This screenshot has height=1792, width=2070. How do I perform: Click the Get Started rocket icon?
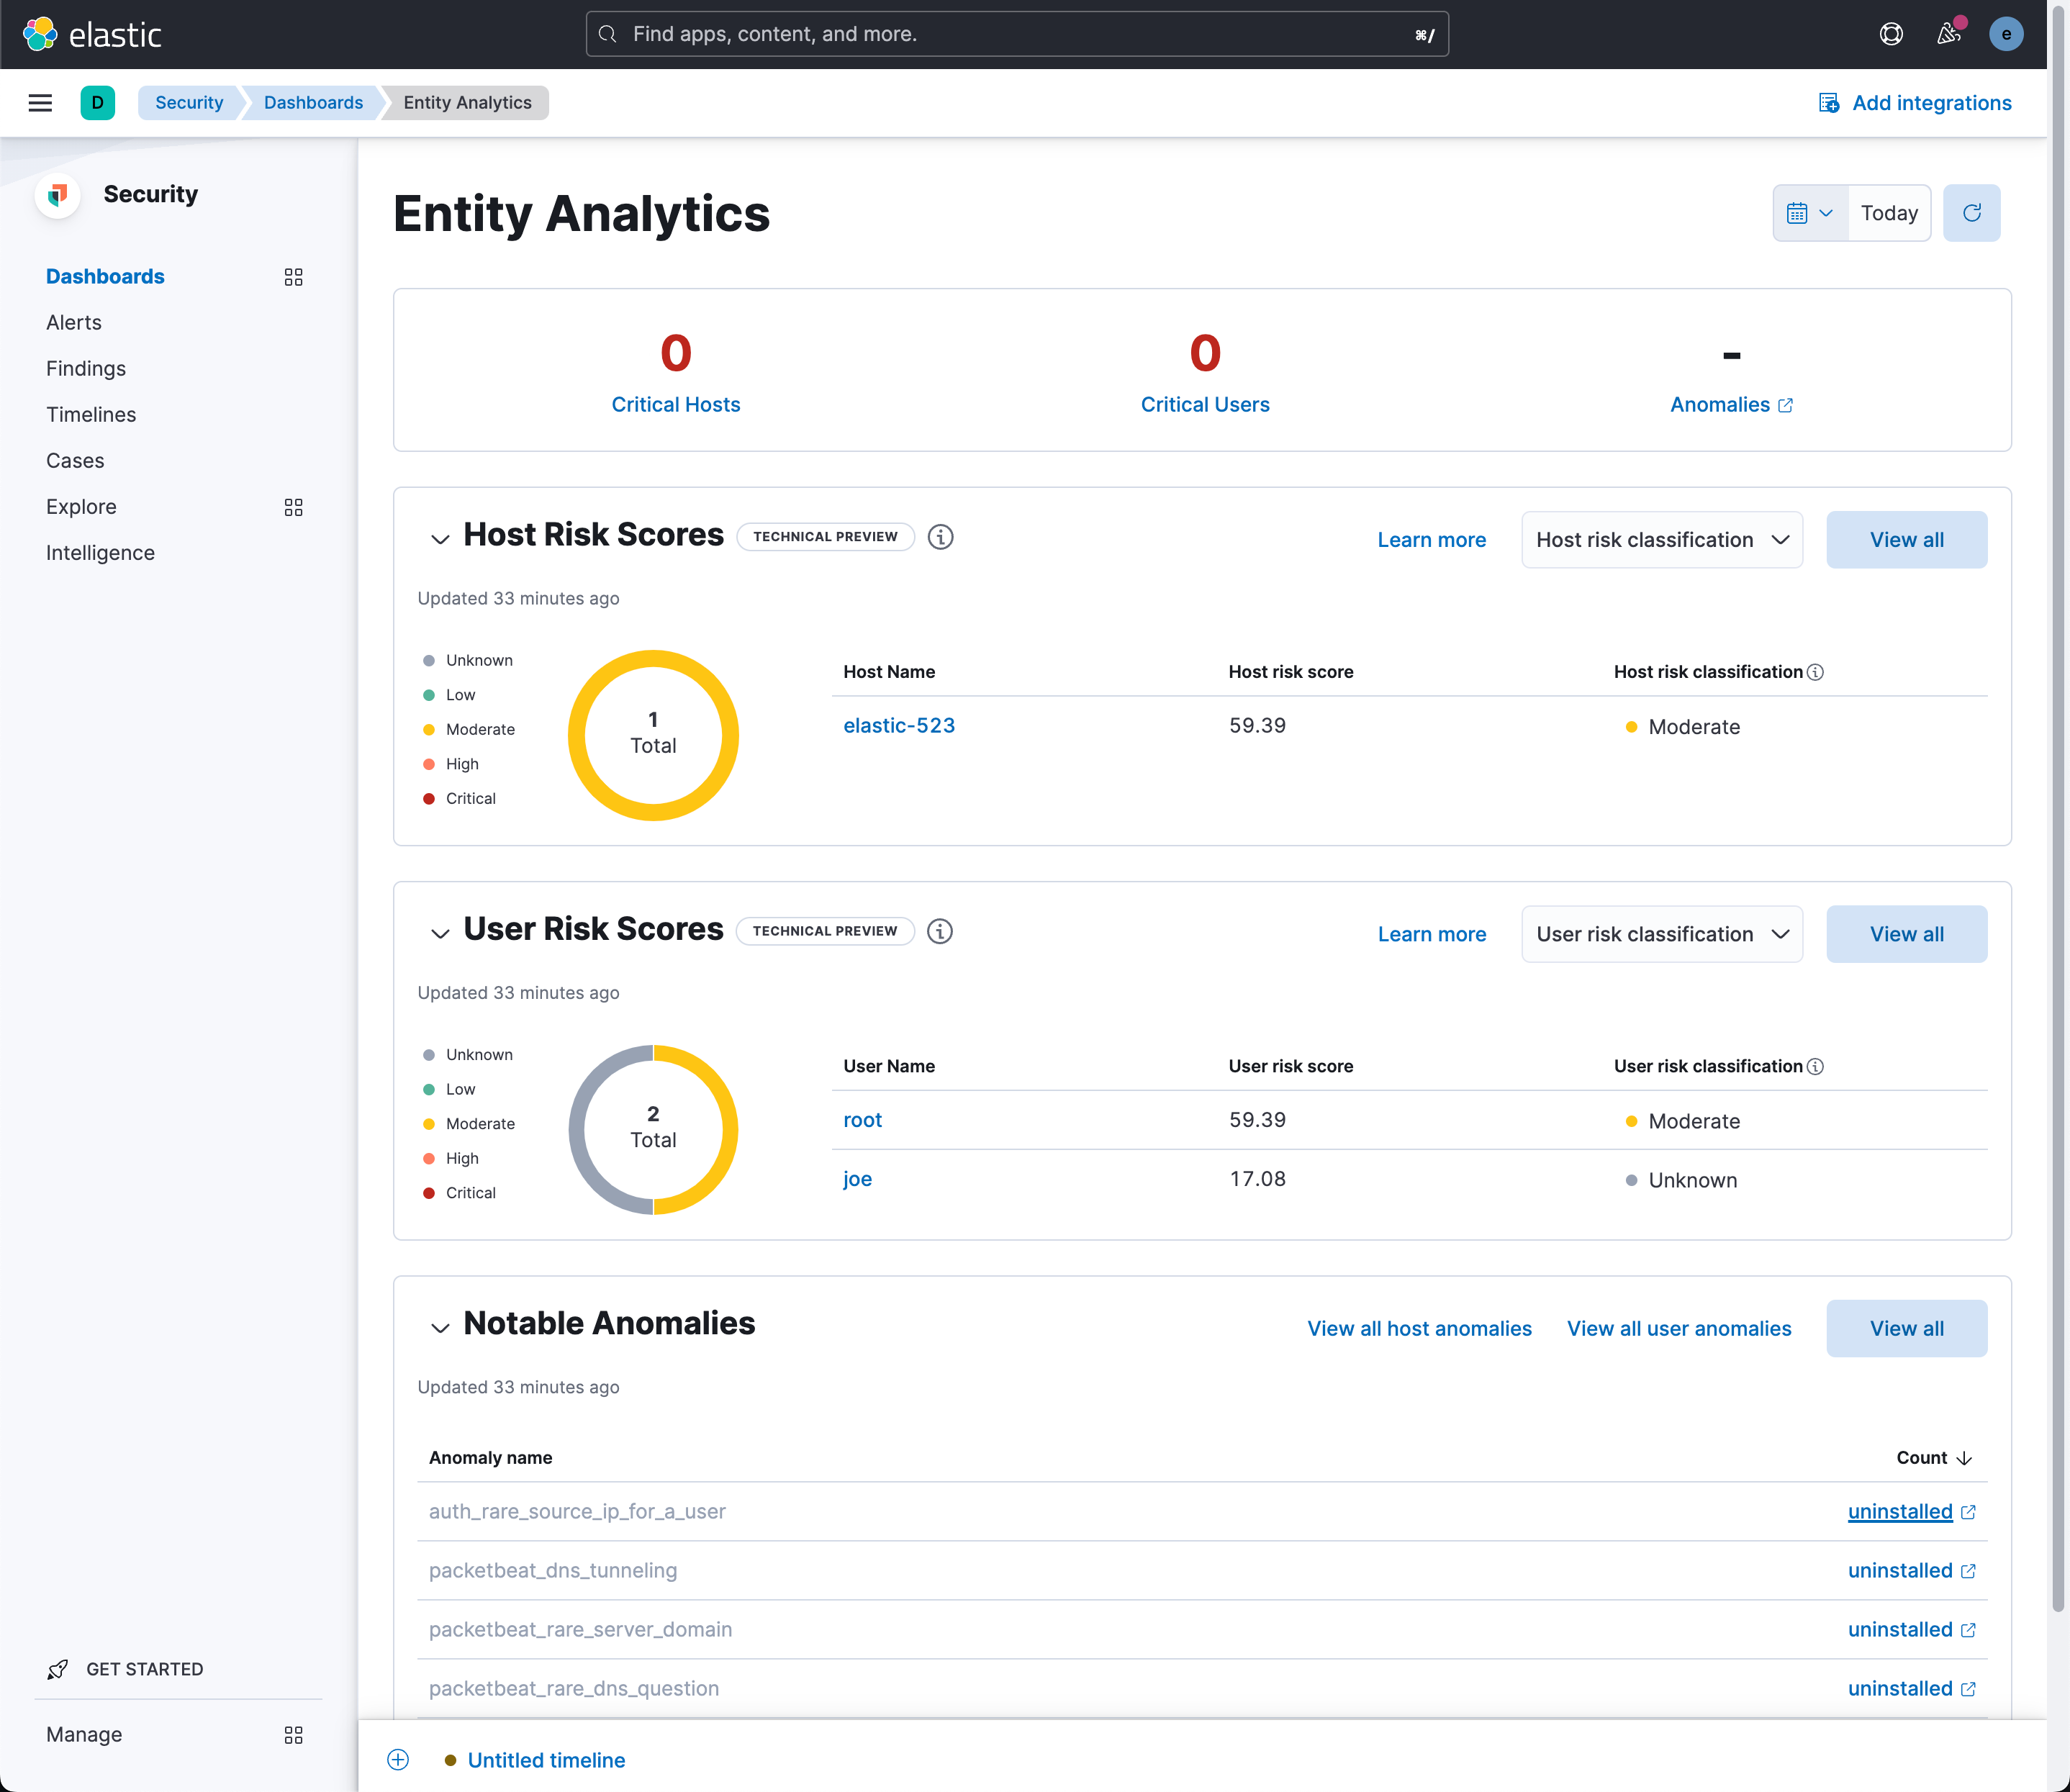(x=58, y=1669)
